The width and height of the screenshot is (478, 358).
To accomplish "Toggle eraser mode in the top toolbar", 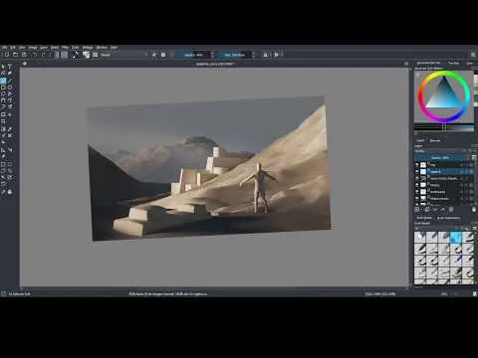I will pyautogui.click(x=154, y=55).
